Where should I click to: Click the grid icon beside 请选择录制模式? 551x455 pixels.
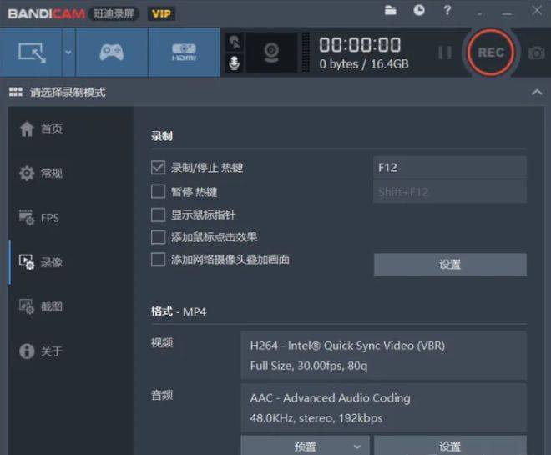click(x=16, y=92)
